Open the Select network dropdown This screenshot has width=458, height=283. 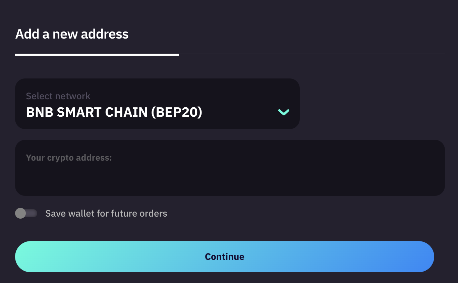pyautogui.click(x=157, y=104)
